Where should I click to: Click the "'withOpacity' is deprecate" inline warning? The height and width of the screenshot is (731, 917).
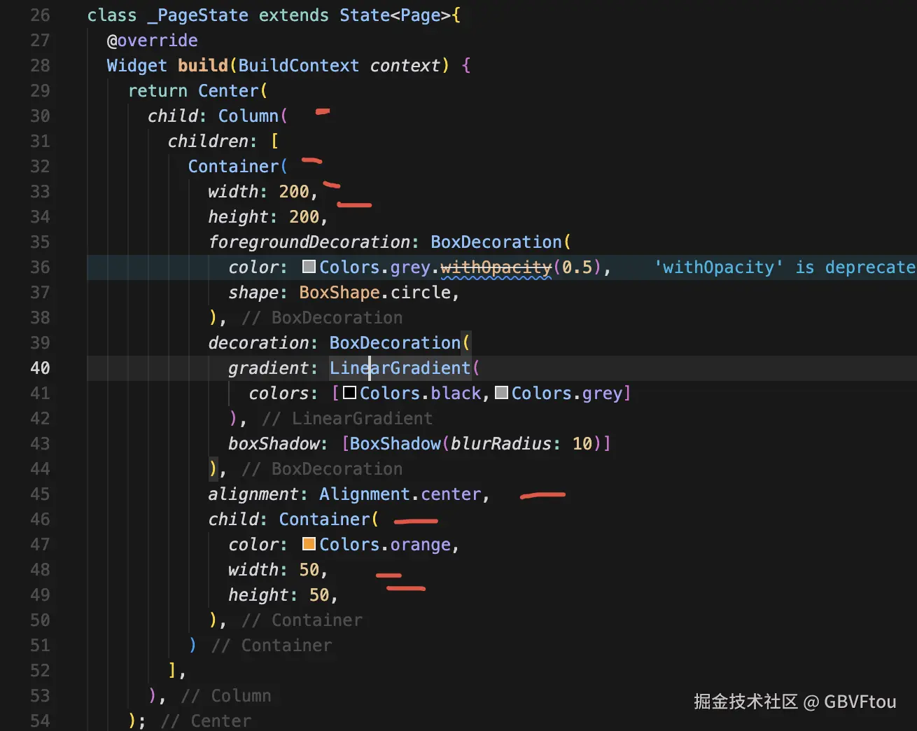(x=785, y=267)
